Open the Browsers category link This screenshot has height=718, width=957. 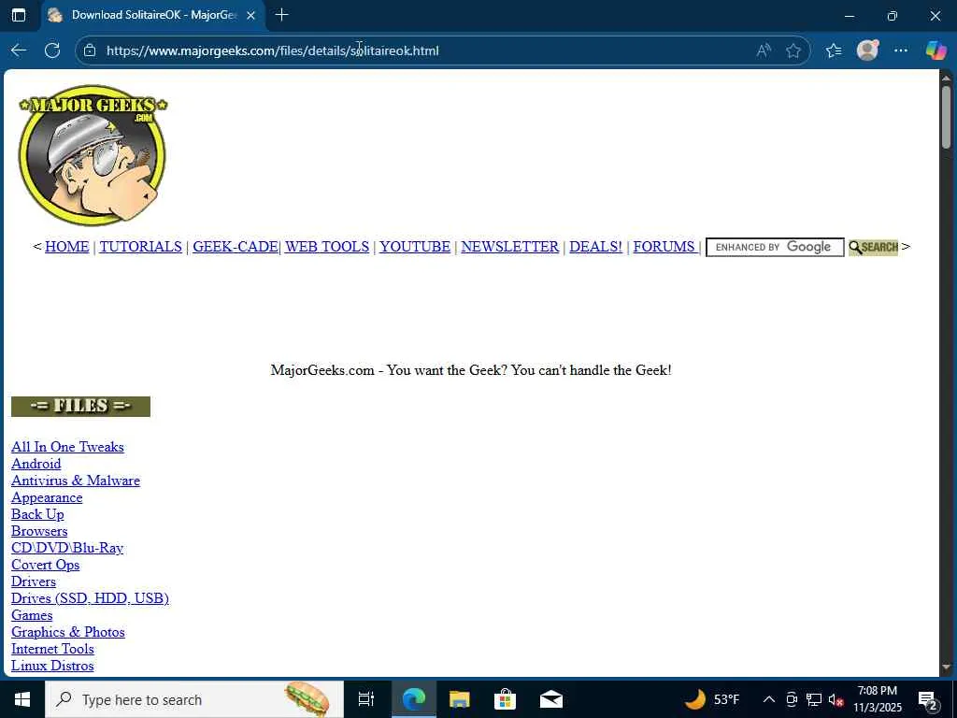[39, 531]
